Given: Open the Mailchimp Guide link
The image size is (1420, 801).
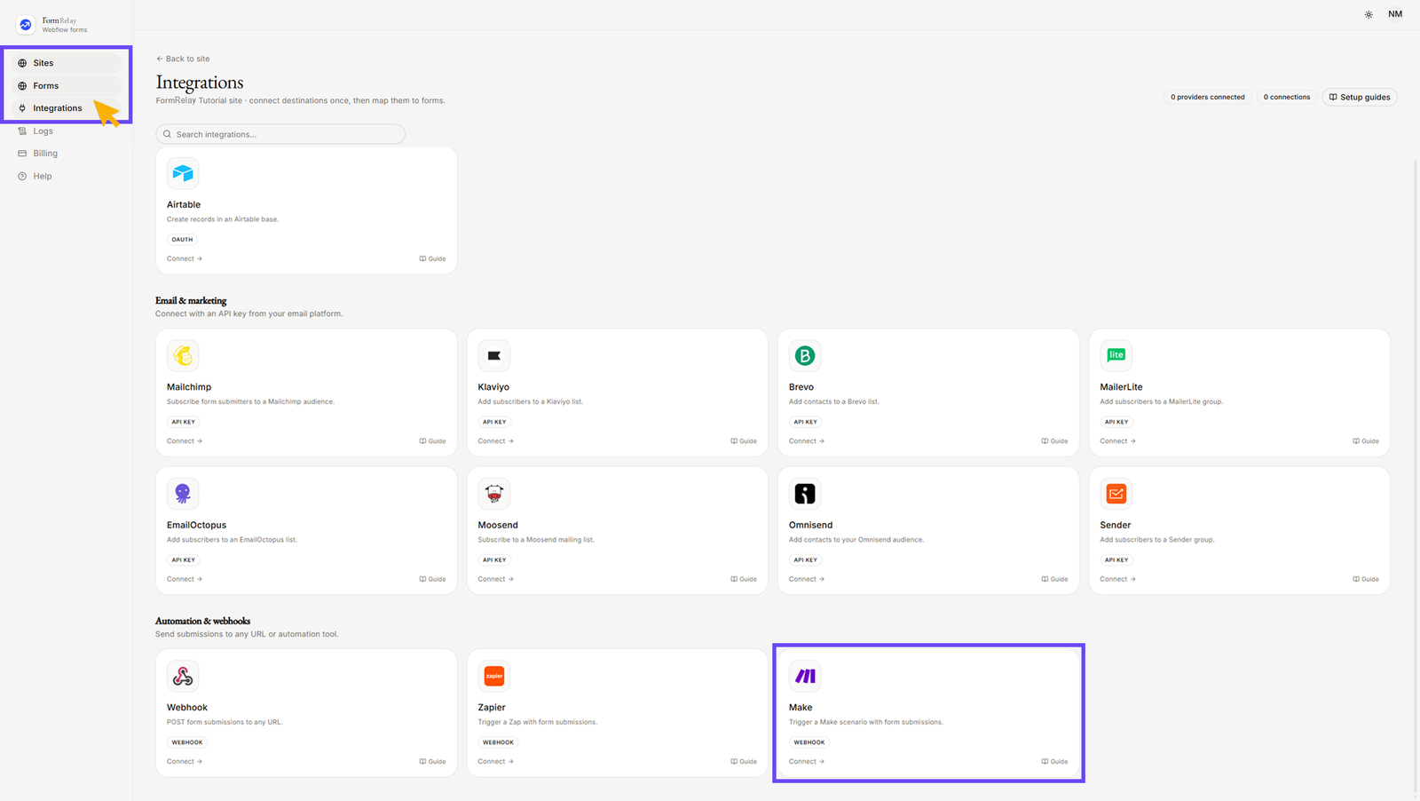Looking at the screenshot, I should (x=432, y=441).
